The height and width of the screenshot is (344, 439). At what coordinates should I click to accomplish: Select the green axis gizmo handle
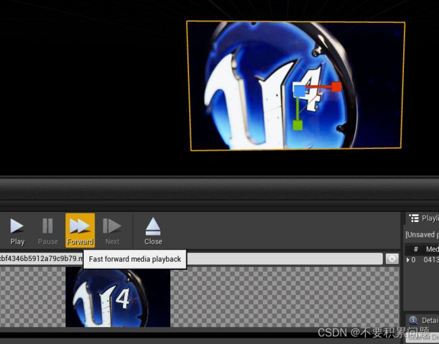(x=298, y=125)
